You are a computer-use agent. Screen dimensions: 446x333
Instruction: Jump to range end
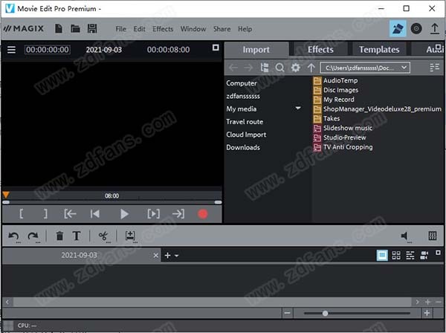tap(178, 214)
